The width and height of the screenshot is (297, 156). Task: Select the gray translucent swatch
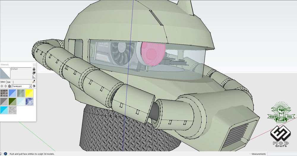pyautogui.click(x=4, y=102)
